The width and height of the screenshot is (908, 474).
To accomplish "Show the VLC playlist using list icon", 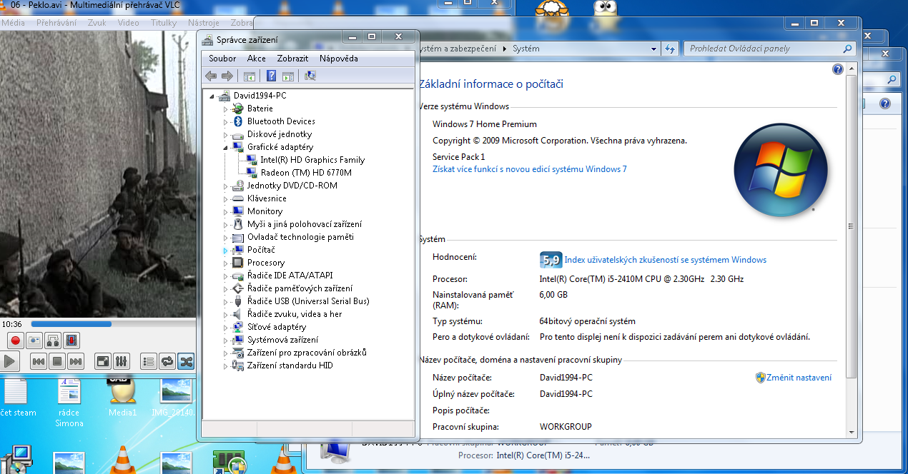I will [148, 362].
